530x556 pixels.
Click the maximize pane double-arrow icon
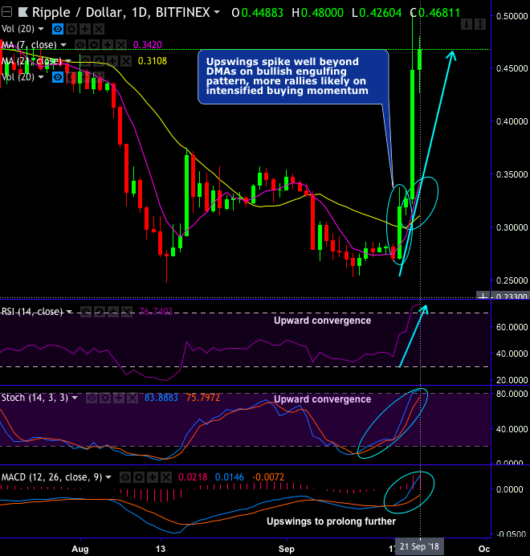(x=480, y=24)
